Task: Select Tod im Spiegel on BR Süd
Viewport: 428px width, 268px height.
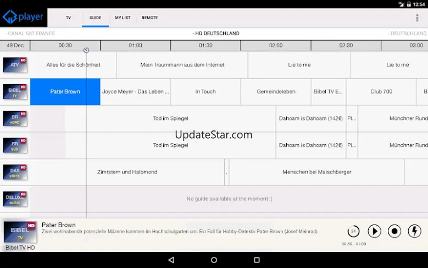Action: coord(170,145)
